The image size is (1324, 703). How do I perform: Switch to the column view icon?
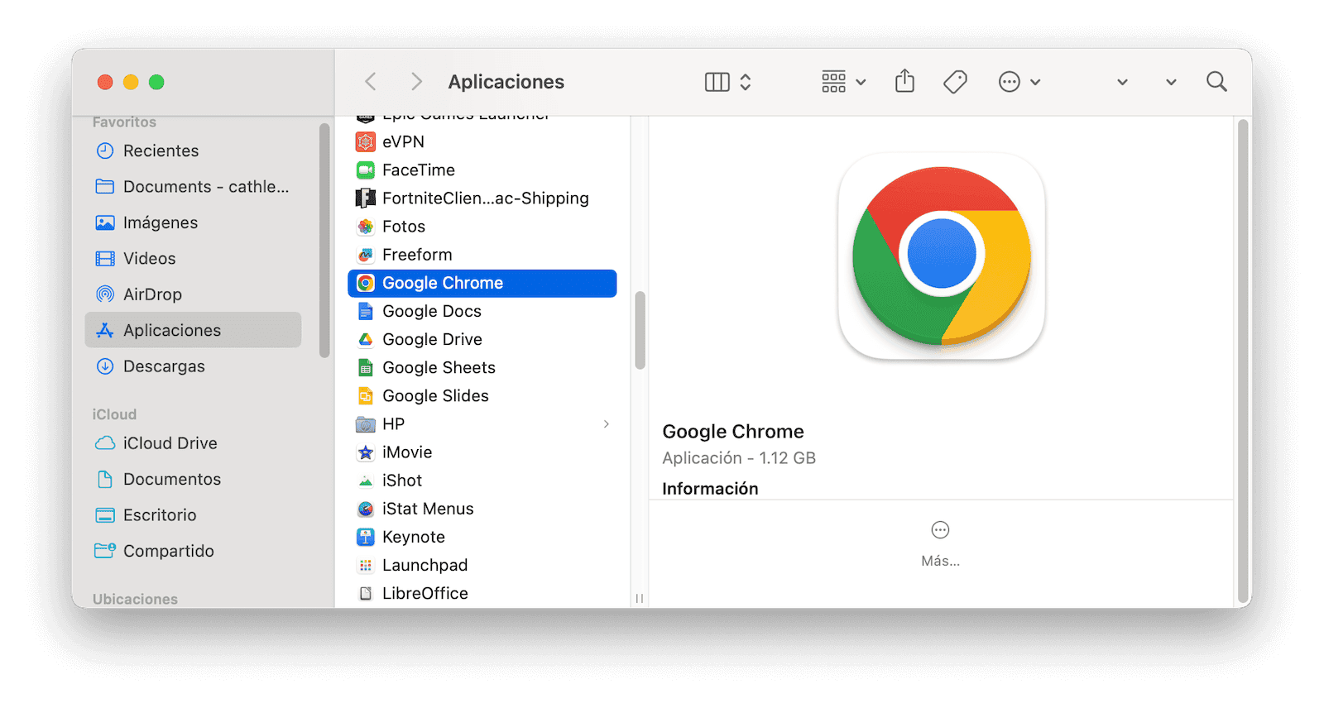(x=717, y=82)
